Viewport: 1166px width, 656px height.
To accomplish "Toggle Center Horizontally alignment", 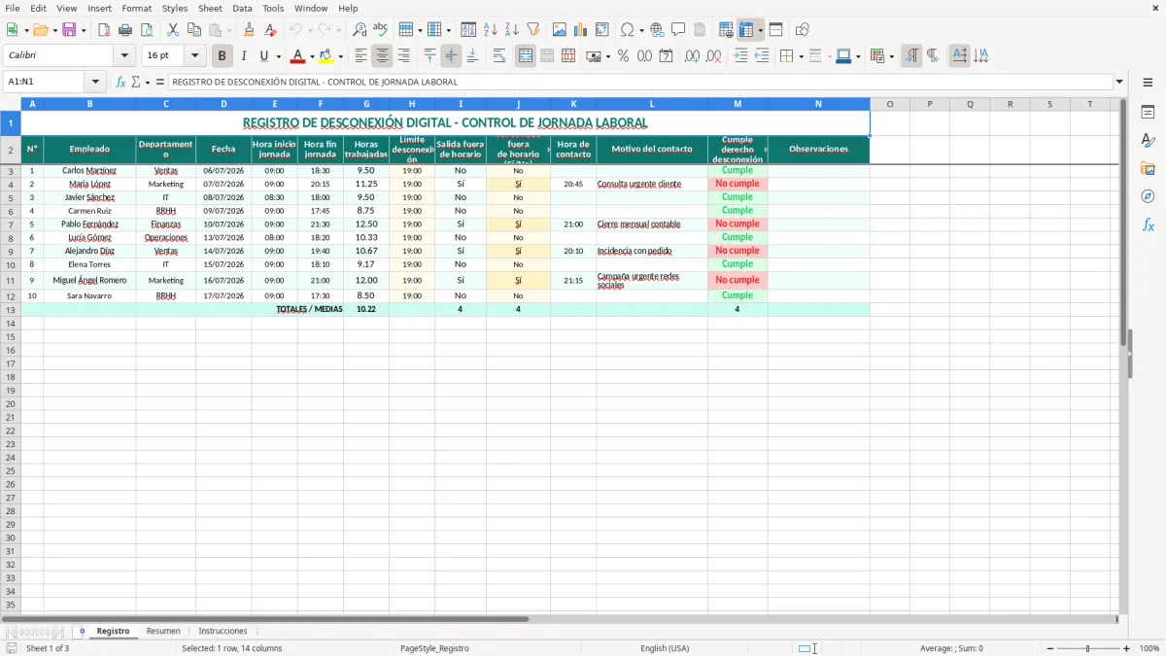I will pos(383,56).
